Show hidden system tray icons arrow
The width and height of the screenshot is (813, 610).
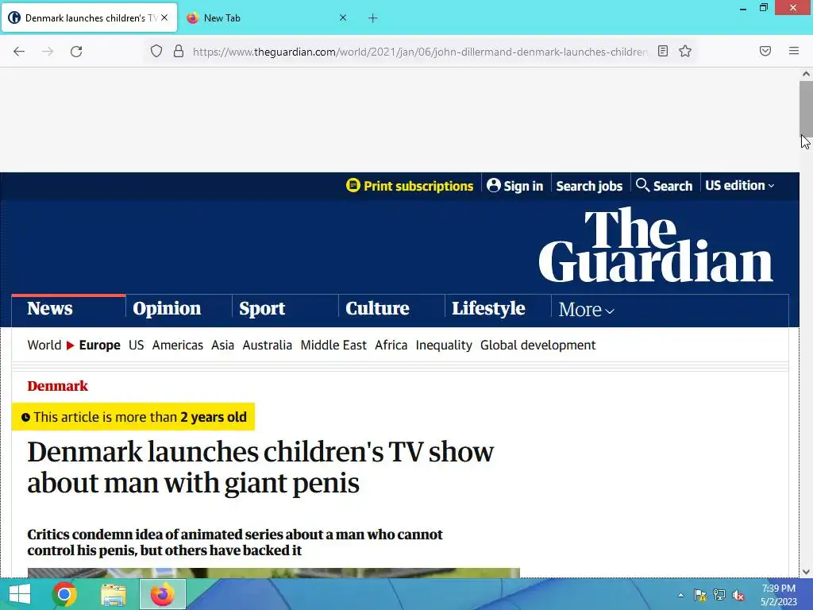[680, 595]
